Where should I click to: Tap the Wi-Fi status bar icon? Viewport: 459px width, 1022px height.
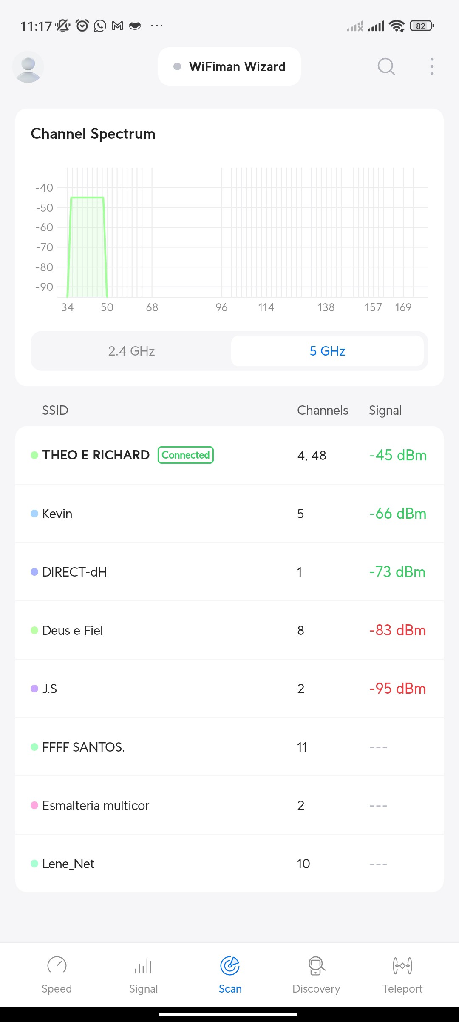tap(397, 26)
